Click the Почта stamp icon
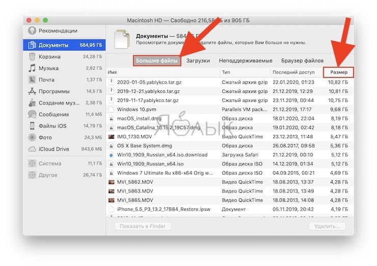377x266 pixels. point(32,79)
